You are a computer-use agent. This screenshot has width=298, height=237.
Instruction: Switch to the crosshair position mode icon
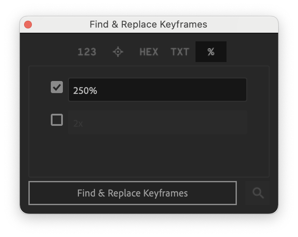(x=118, y=52)
